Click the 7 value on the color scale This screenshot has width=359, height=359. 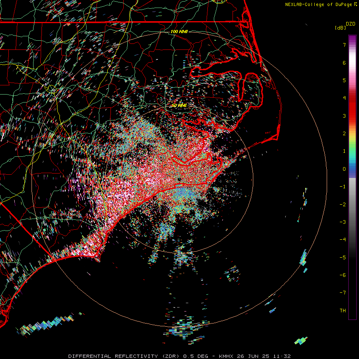[x=344, y=45]
